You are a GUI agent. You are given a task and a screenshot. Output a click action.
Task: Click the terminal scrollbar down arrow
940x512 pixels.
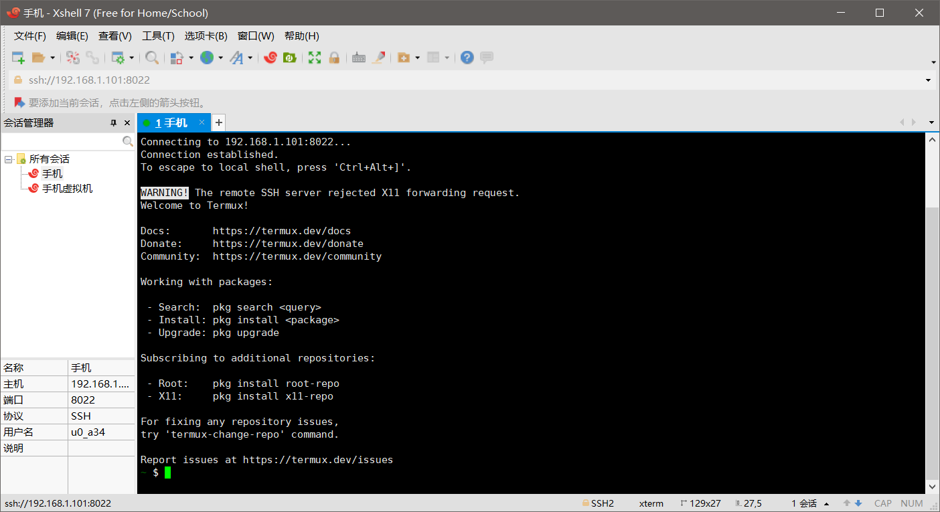click(x=932, y=487)
